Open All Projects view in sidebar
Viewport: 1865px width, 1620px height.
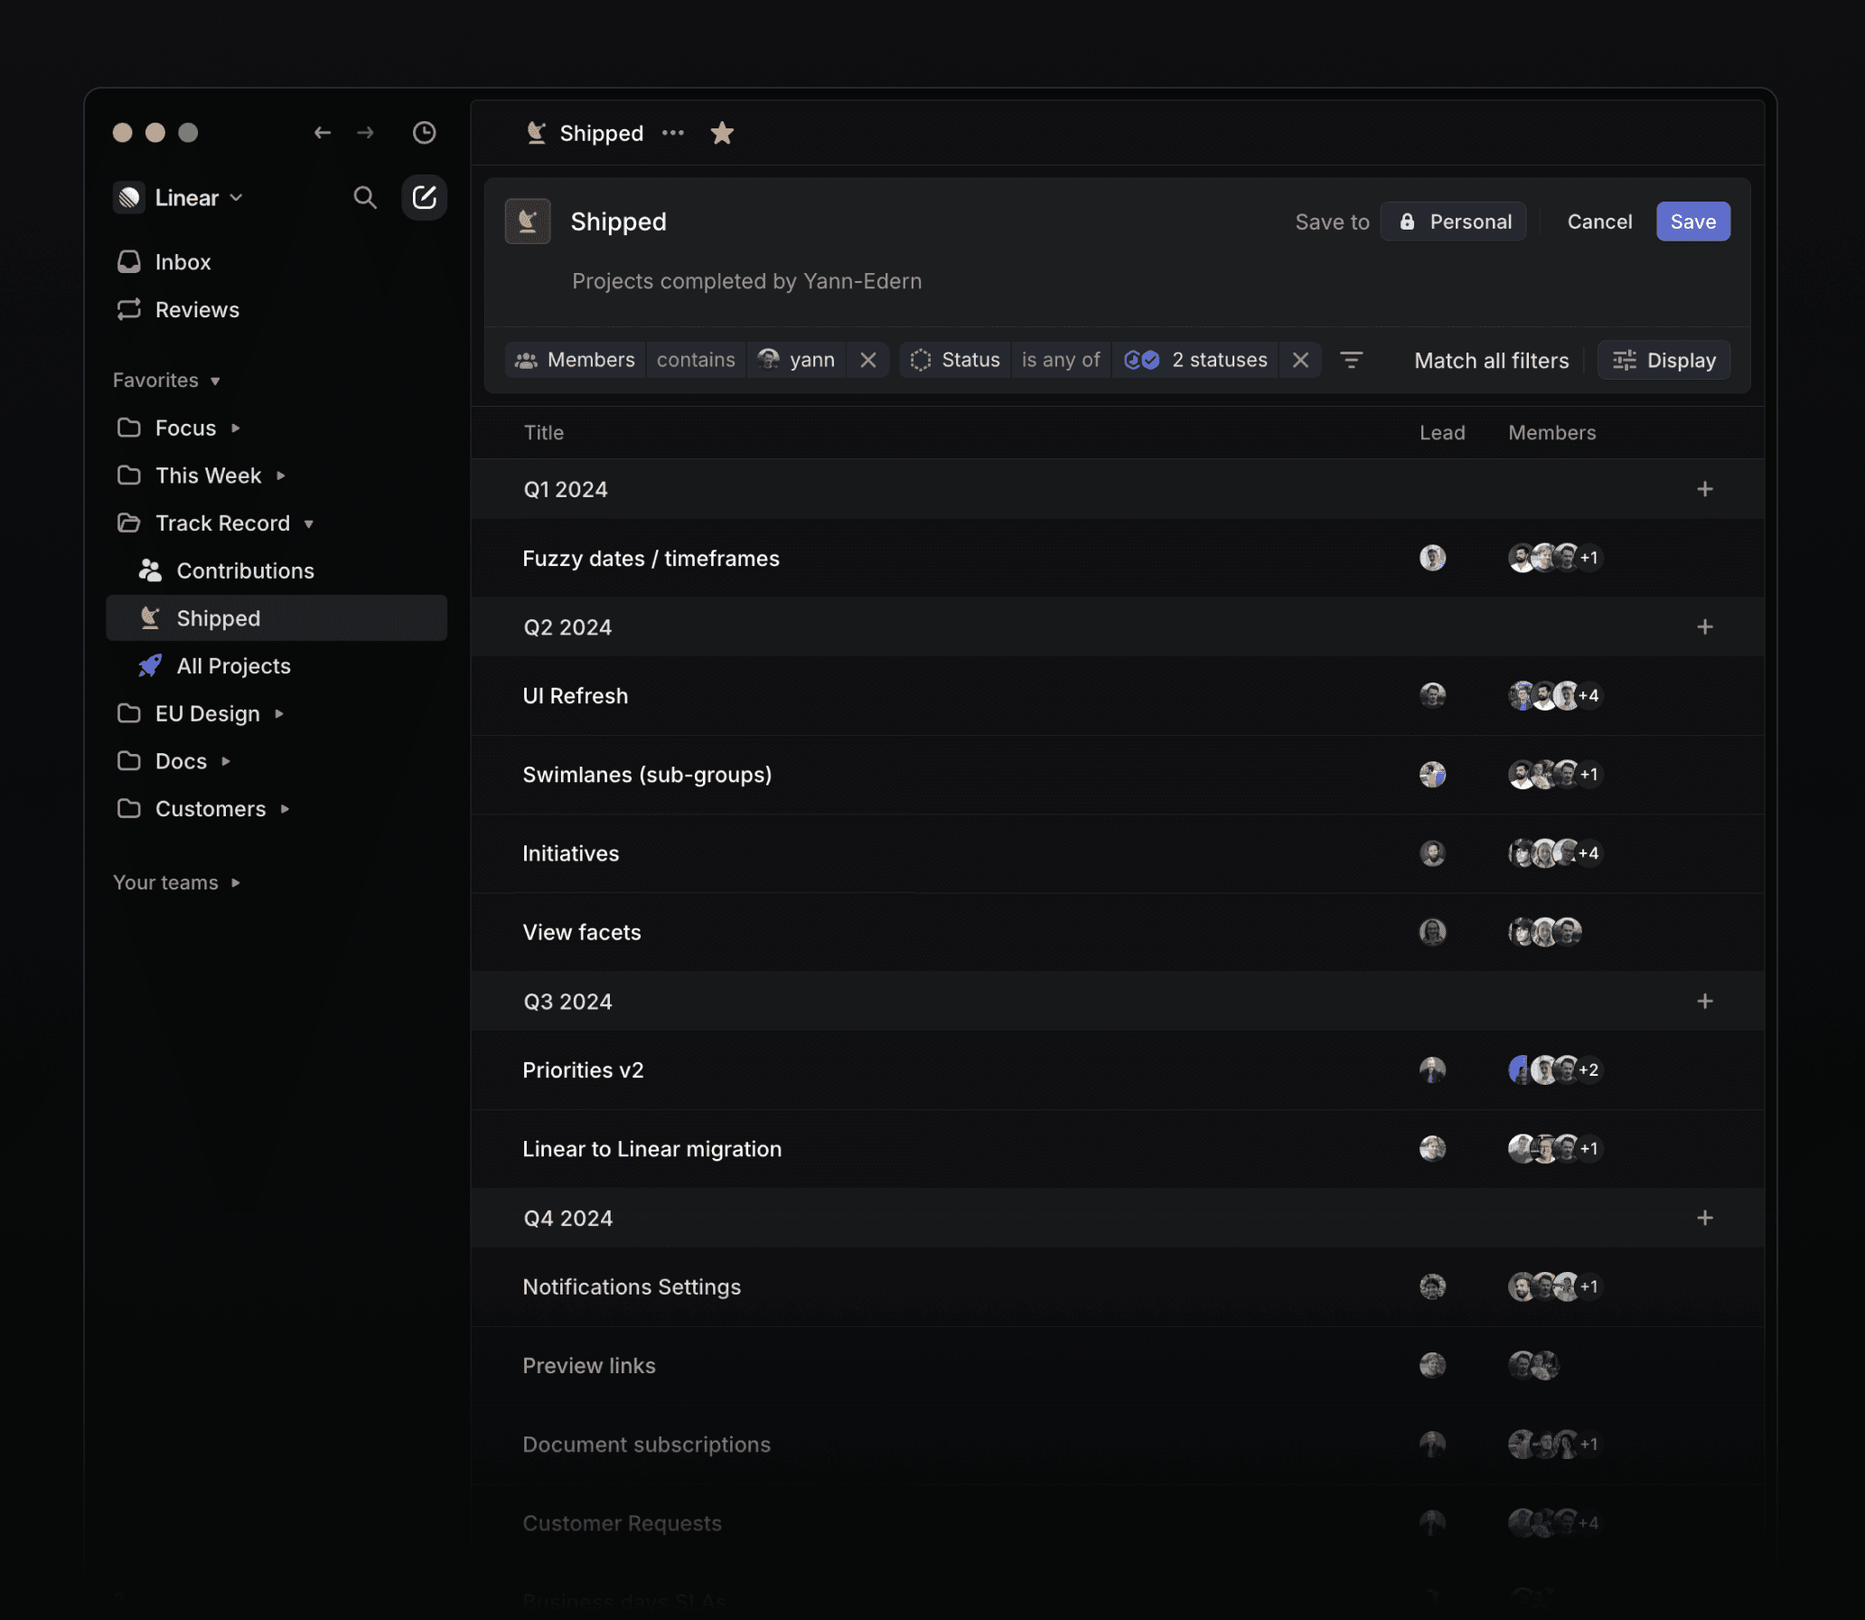pyautogui.click(x=233, y=666)
